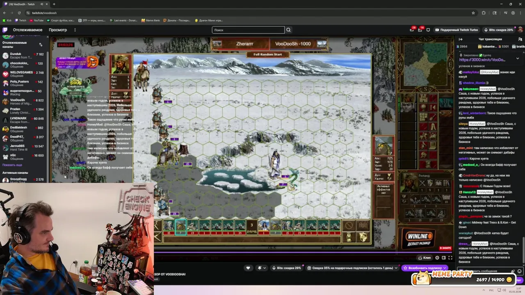
Task: Click the hero portrait at battlefield top-left
Action: point(120,64)
